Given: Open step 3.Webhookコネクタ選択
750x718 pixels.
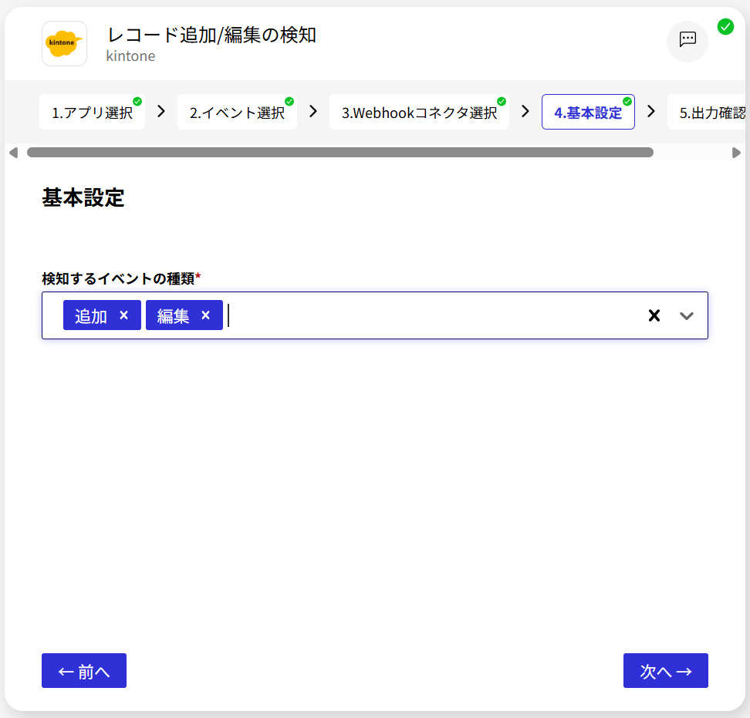Looking at the screenshot, I should [419, 113].
